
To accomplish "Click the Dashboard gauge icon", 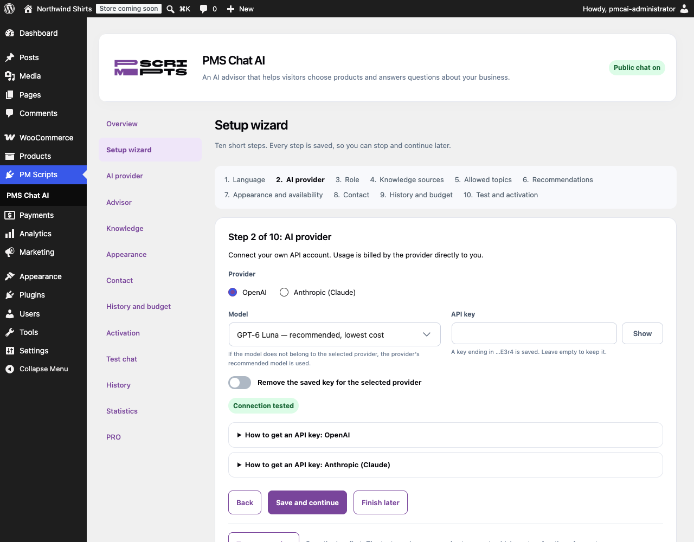I will pyautogui.click(x=10, y=33).
